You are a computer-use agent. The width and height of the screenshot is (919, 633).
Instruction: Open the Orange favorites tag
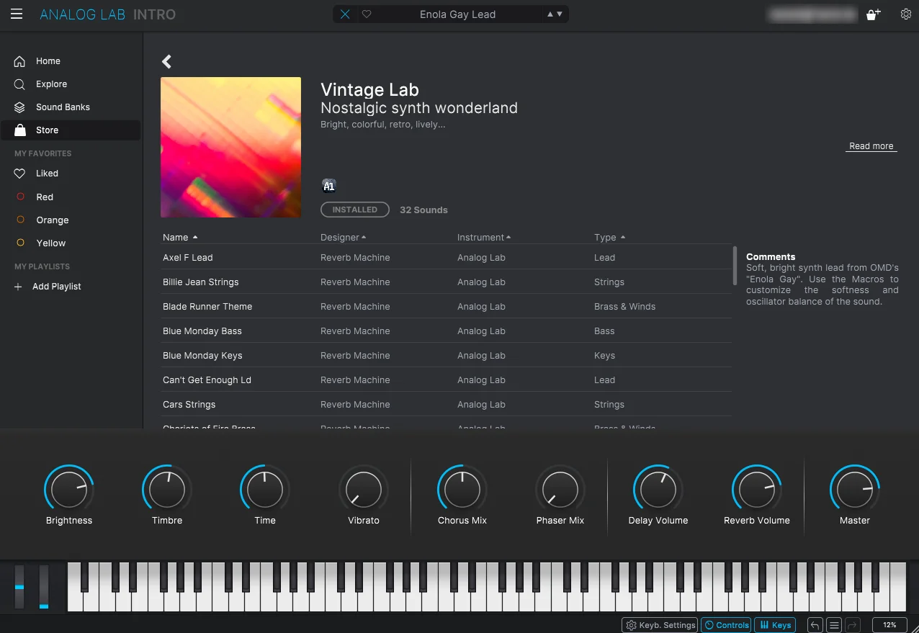(71, 220)
